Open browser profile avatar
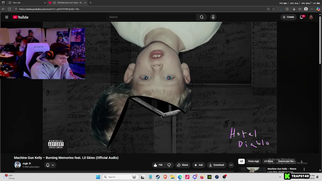The width and height of the screenshot is (322, 181). [306, 9]
